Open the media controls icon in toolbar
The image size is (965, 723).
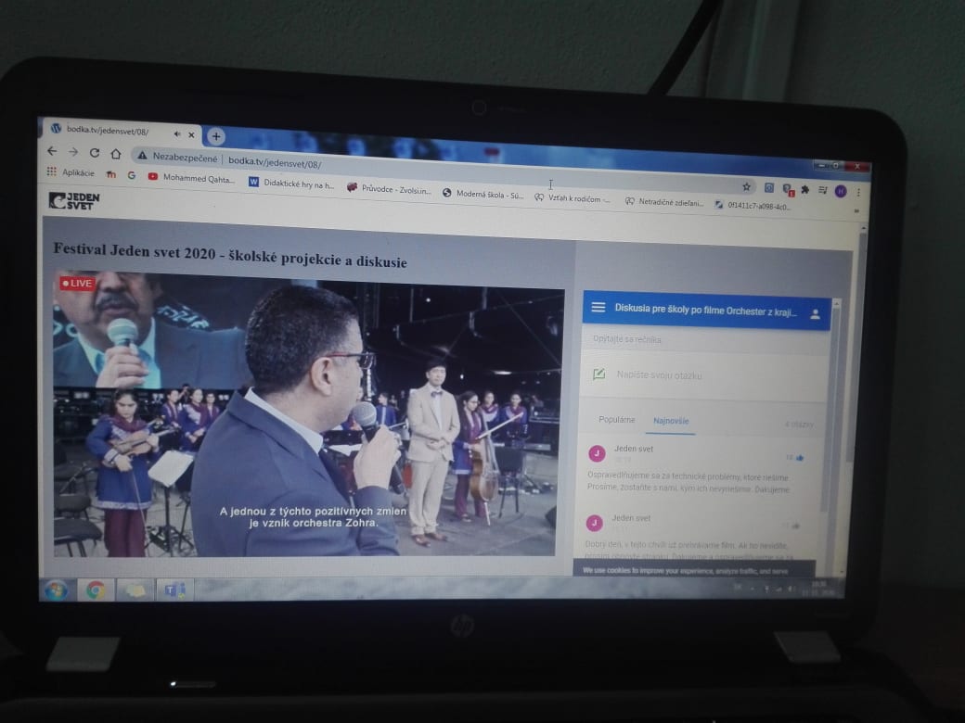pos(822,191)
